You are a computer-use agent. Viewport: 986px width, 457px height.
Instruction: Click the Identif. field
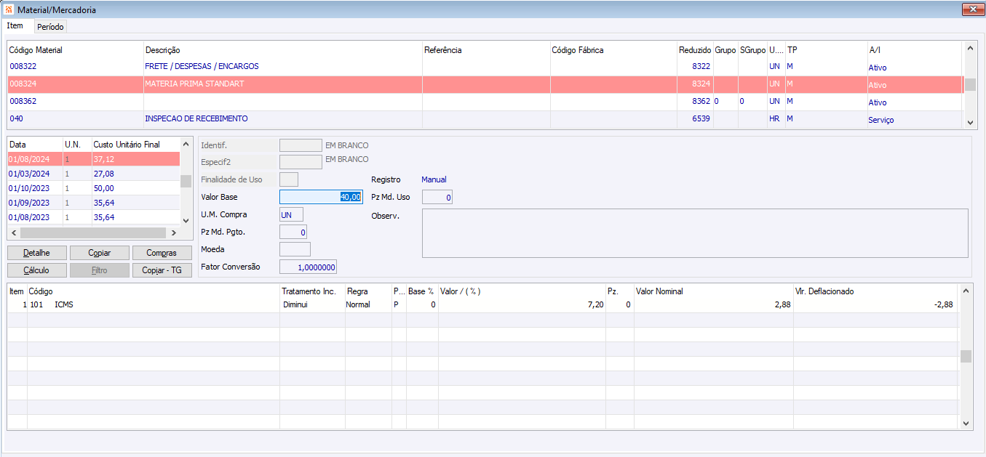pyautogui.click(x=301, y=145)
